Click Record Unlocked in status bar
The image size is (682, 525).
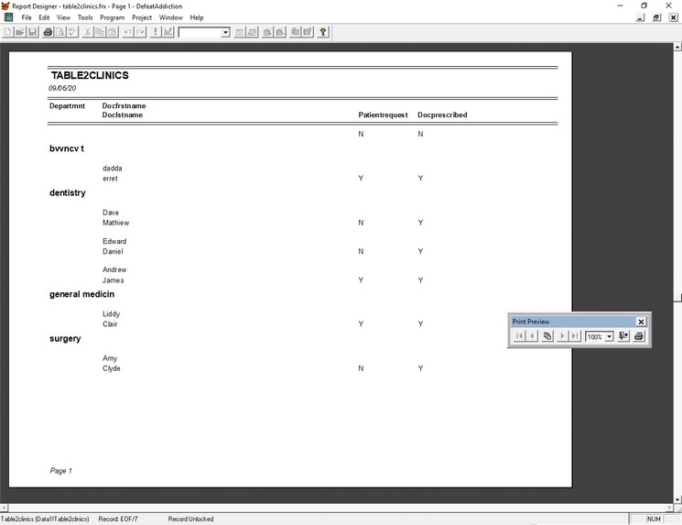point(190,519)
